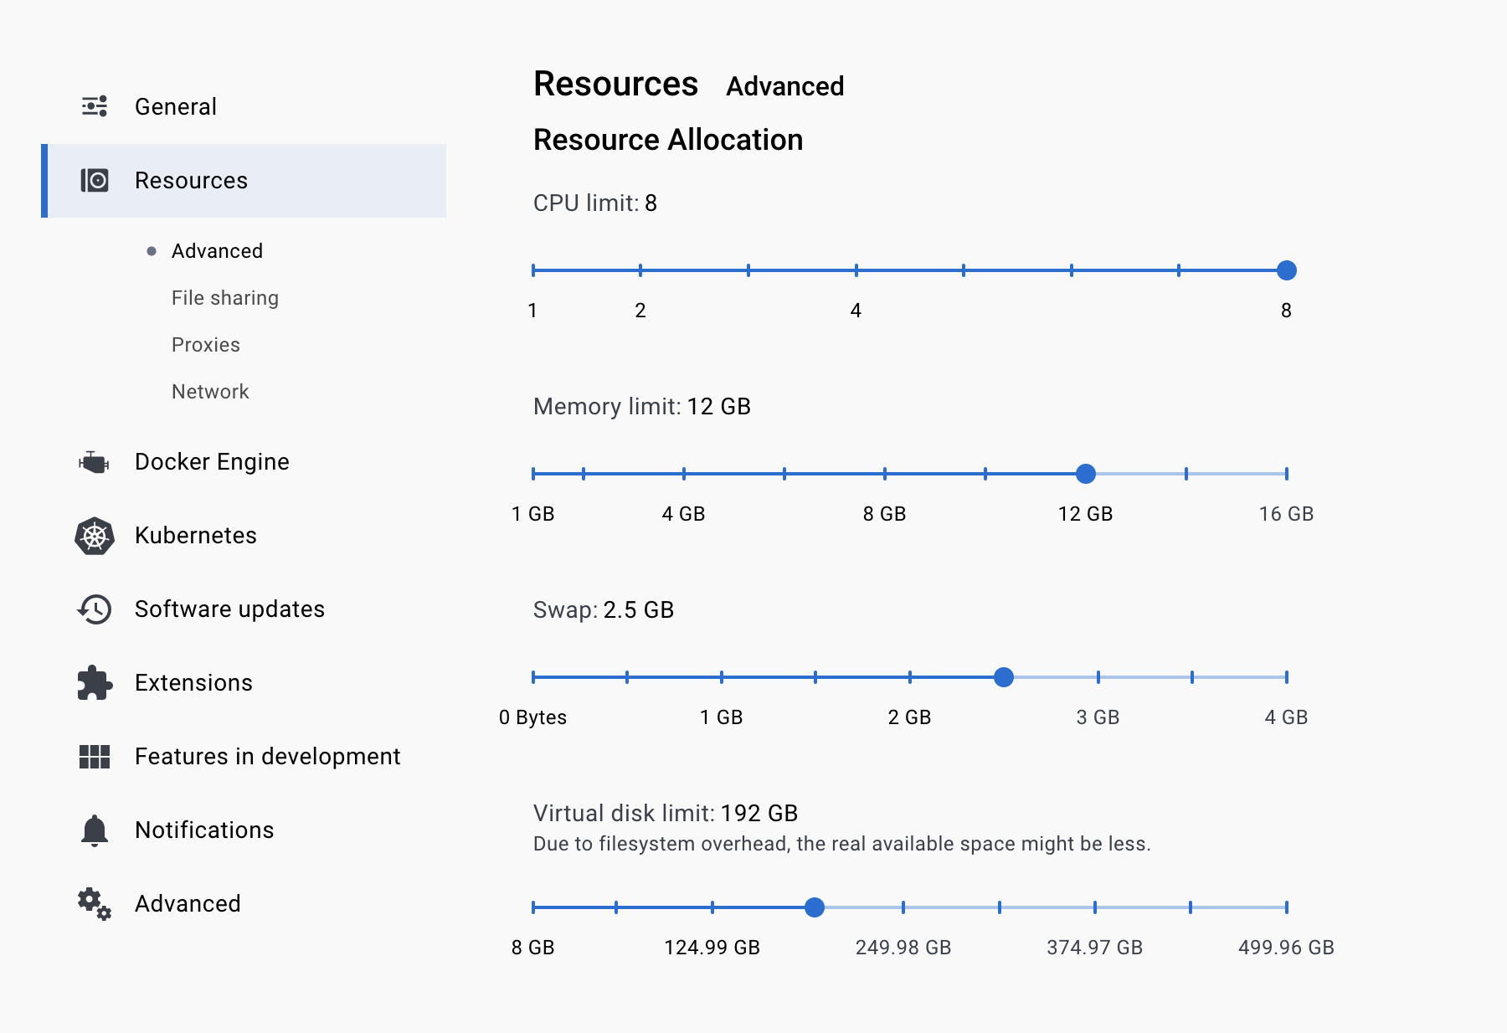The height and width of the screenshot is (1033, 1507).
Task: Set disk slider to 249.98 GB mark
Action: tap(903, 907)
